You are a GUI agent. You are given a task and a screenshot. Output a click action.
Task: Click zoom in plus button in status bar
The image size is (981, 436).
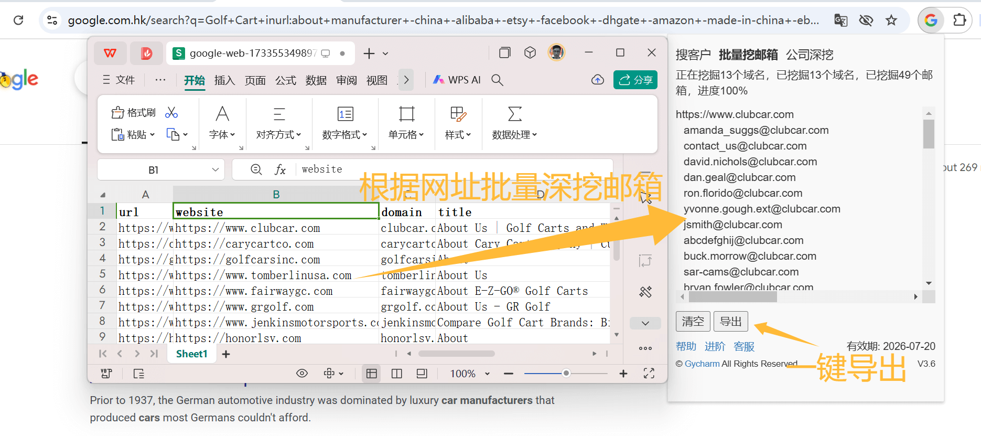point(623,374)
